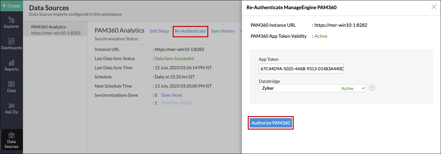The width and height of the screenshot is (441, 154).
Task: Click Full Data Fetch link
Action: pos(176,103)
